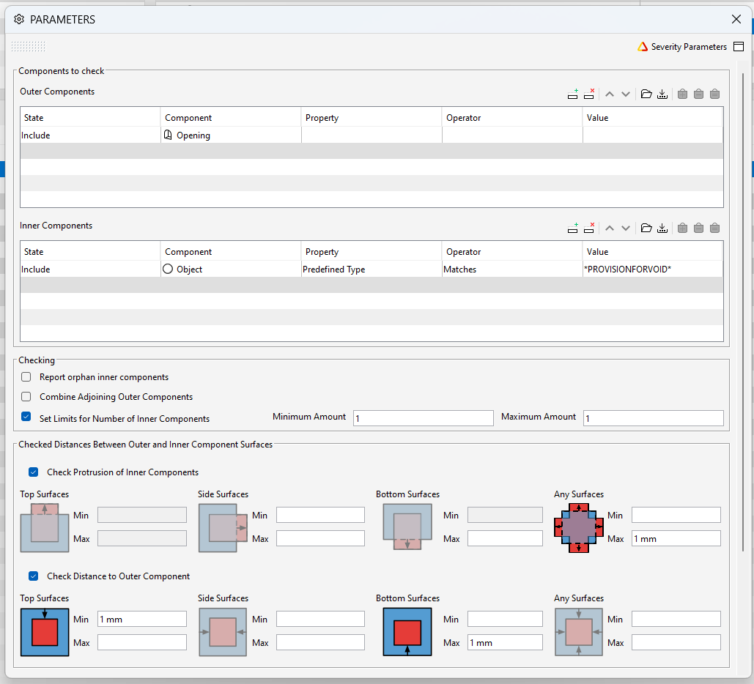Open filter file for Outer Components
This screenshot has width=754, height=684.
coord(646,94)
